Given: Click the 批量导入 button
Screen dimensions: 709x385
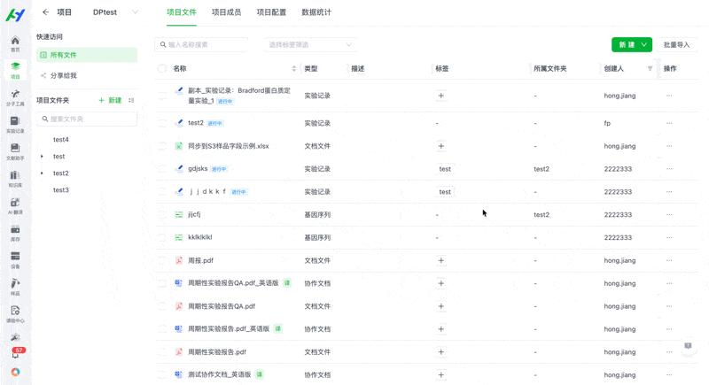Looking at the screenshot, I should [676, 44].
